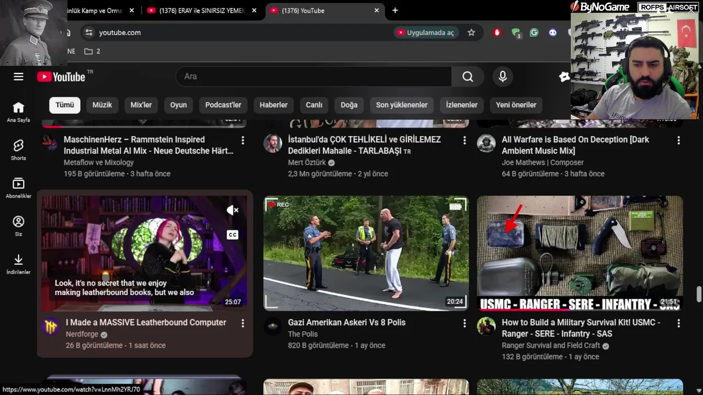Select the Doğa filter chip
The image size is (703, 395).
click(x=349, y=105)
